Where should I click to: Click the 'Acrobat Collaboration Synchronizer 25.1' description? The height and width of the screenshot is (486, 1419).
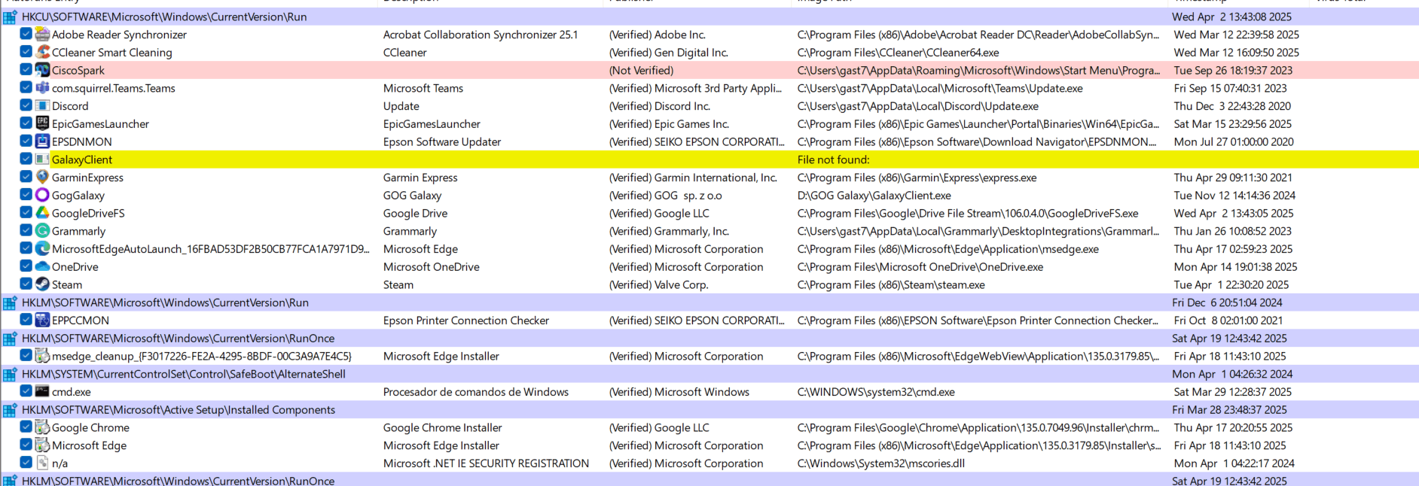click(481, 35)
